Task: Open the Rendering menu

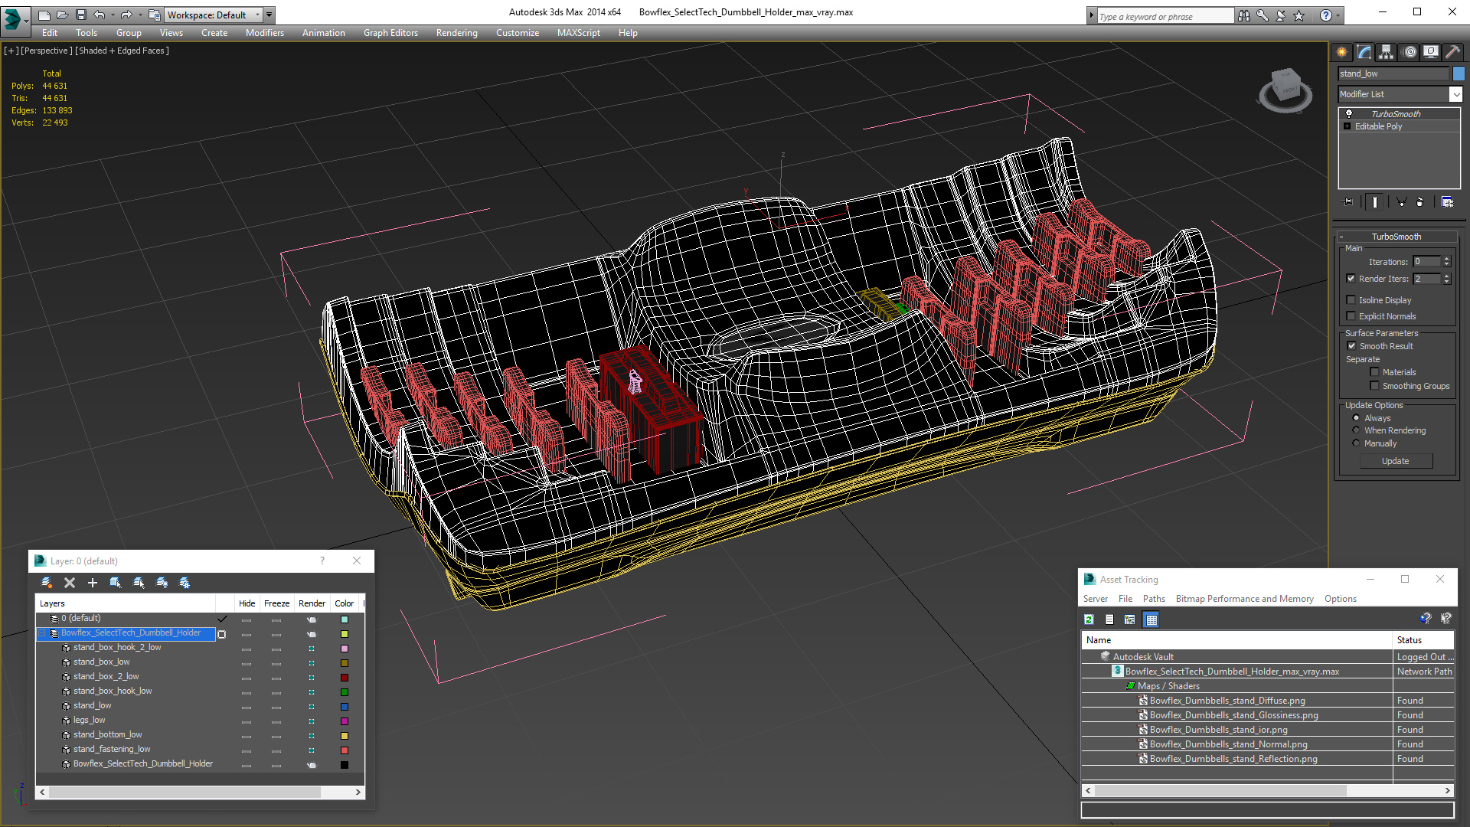Action: pos(456,33)
